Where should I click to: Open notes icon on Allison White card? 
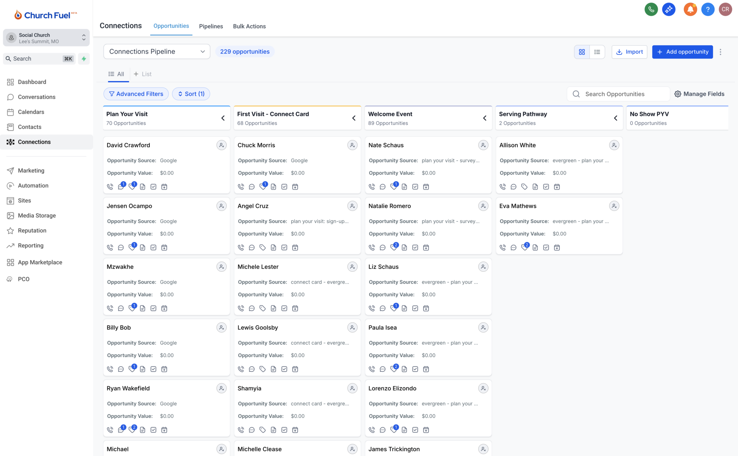pyautogui.click(x=535, y=187)
